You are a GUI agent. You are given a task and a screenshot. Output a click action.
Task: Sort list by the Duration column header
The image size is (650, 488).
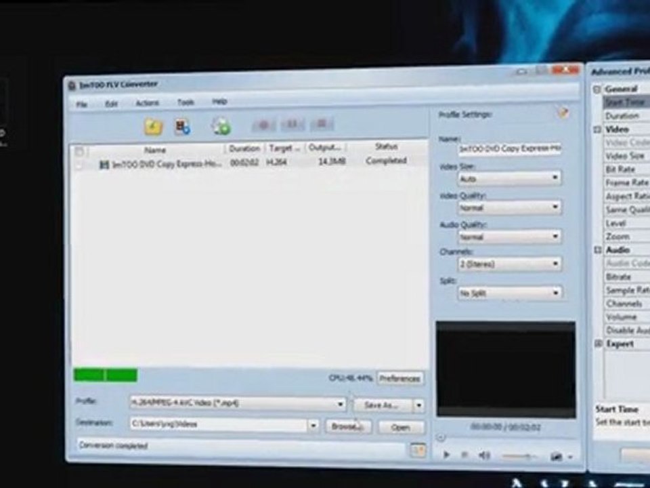coord(244,148)
